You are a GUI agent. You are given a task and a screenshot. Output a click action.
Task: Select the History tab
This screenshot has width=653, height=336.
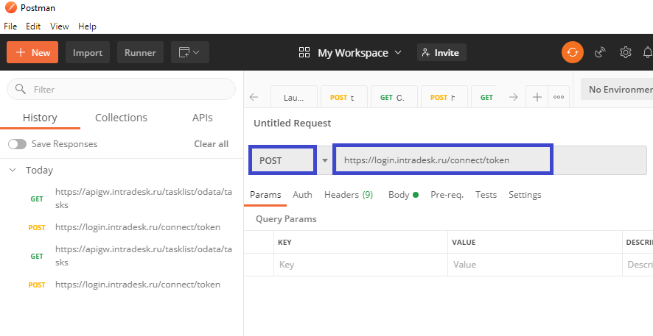pyautogui.click(x=40, y=118)
